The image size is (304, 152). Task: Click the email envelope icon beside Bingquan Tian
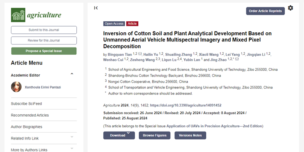(140, 54)
